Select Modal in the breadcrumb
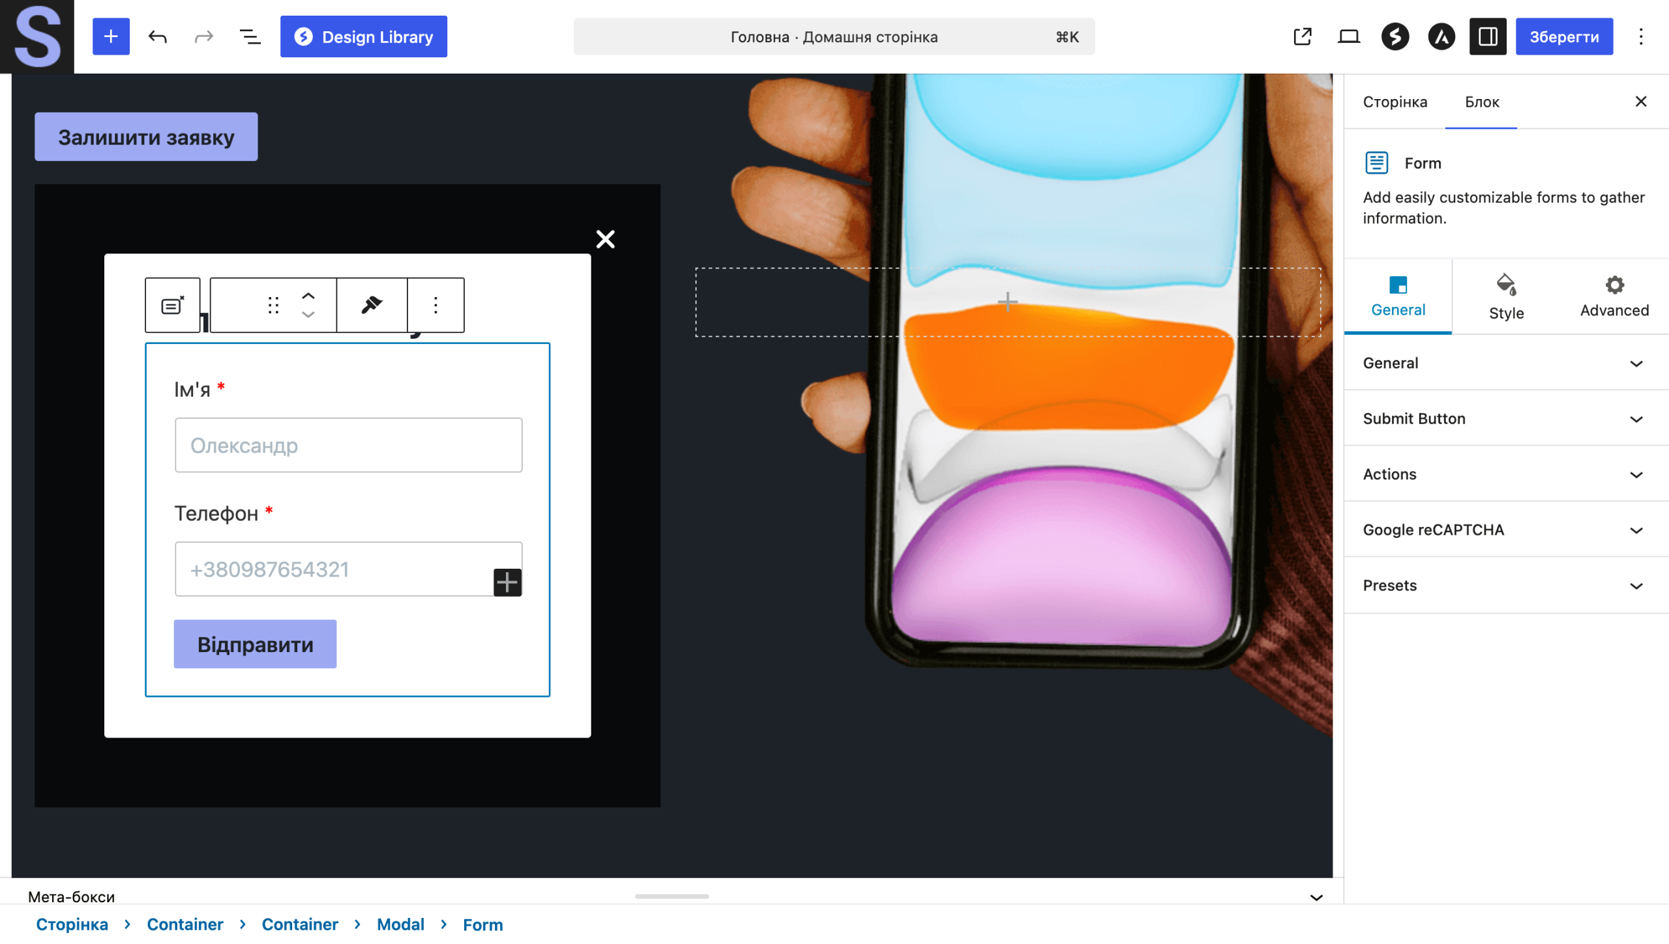 coord(400,924)
